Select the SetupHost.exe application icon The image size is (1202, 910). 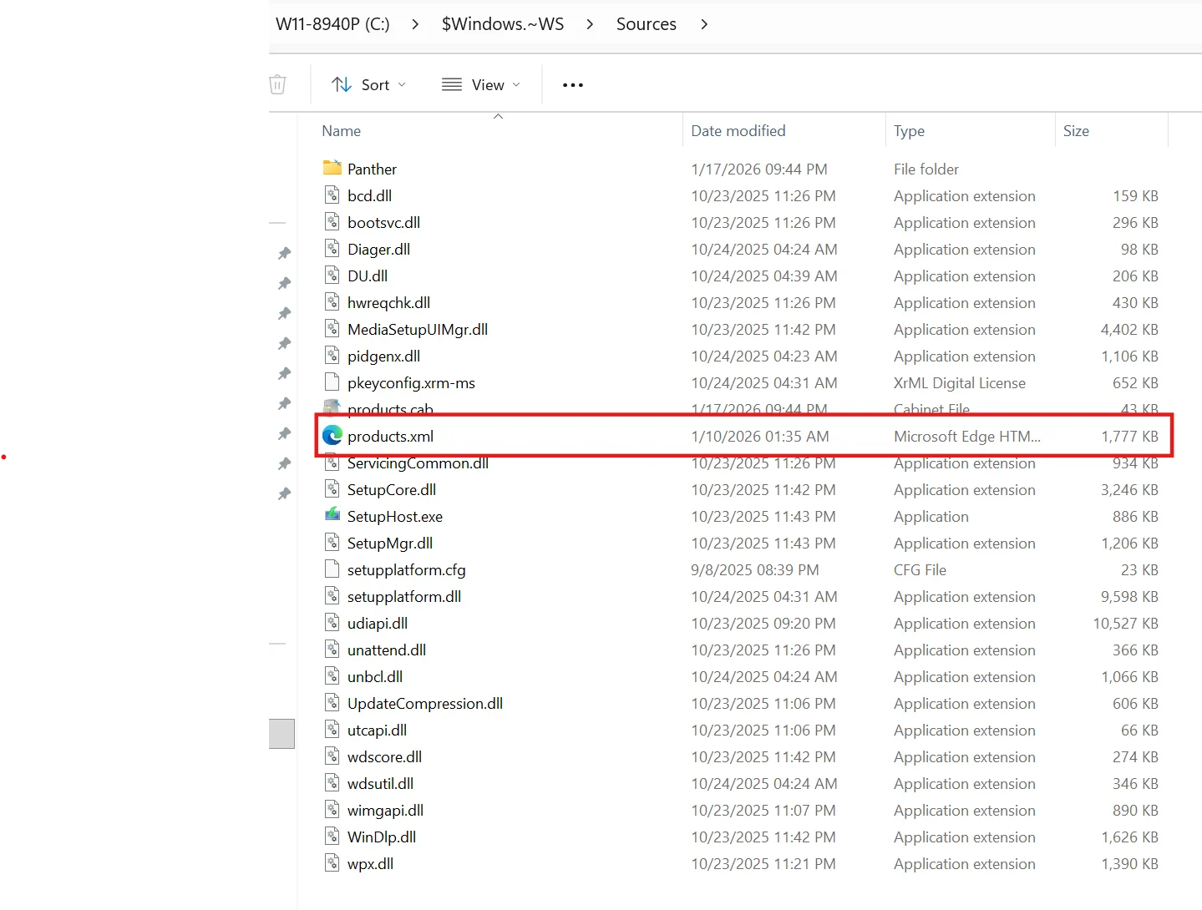tap(332, 515)
